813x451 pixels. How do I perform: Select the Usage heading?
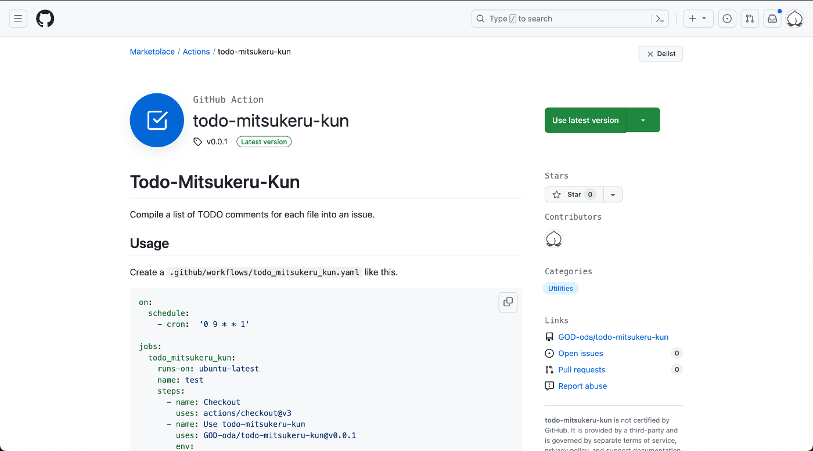click(x=149, y=243)
